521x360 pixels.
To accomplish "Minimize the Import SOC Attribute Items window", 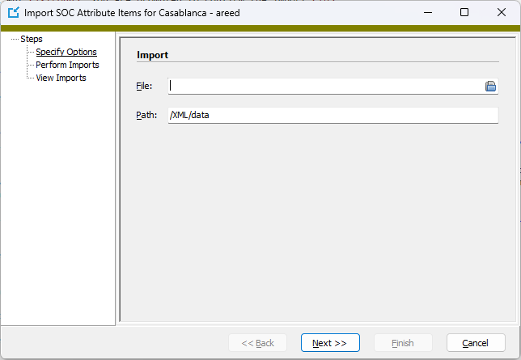I will pos(428,13).
